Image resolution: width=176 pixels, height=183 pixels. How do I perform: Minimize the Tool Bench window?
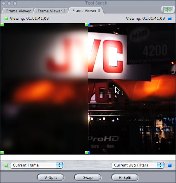10,3
